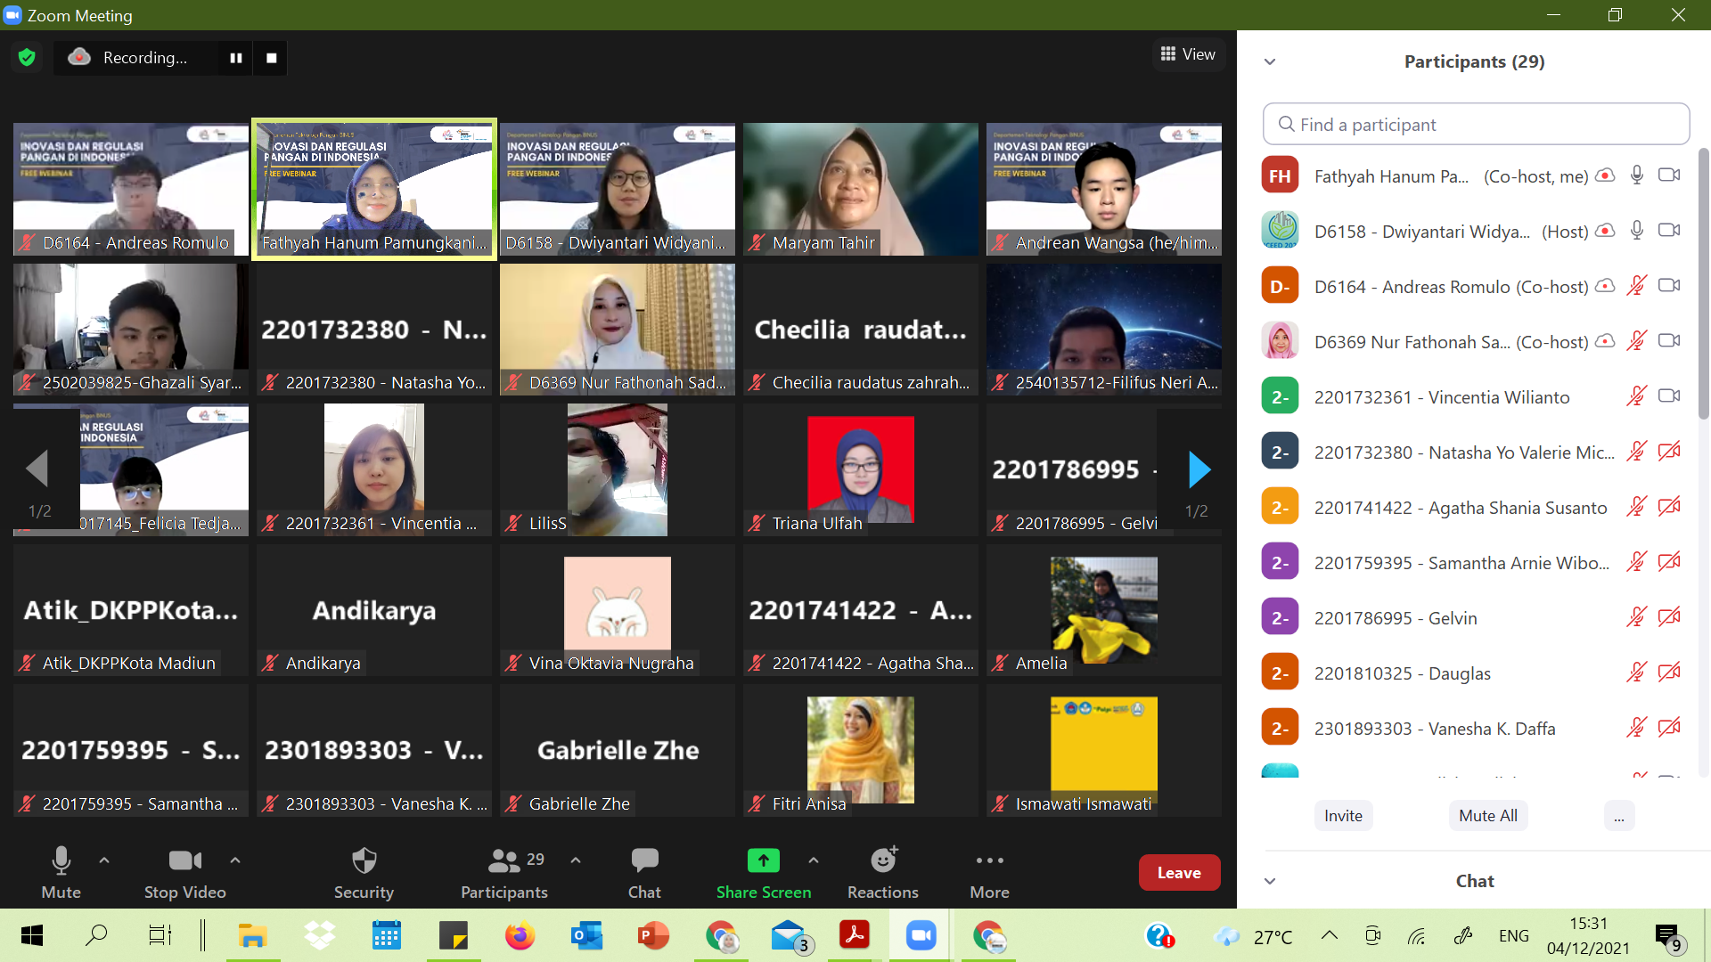Screen dimensions: 1711x962
Task: Open the More options menu
Action: (989, 872)
